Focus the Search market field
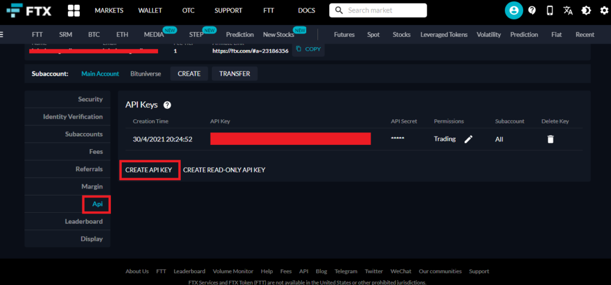The image size is (611, 285). (378, 11)
